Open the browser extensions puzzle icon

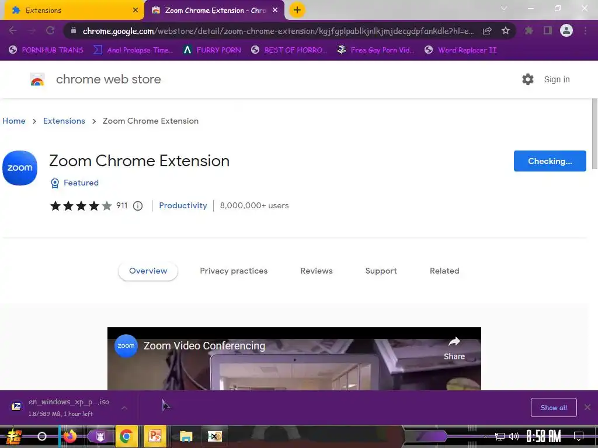click(529, 30)
